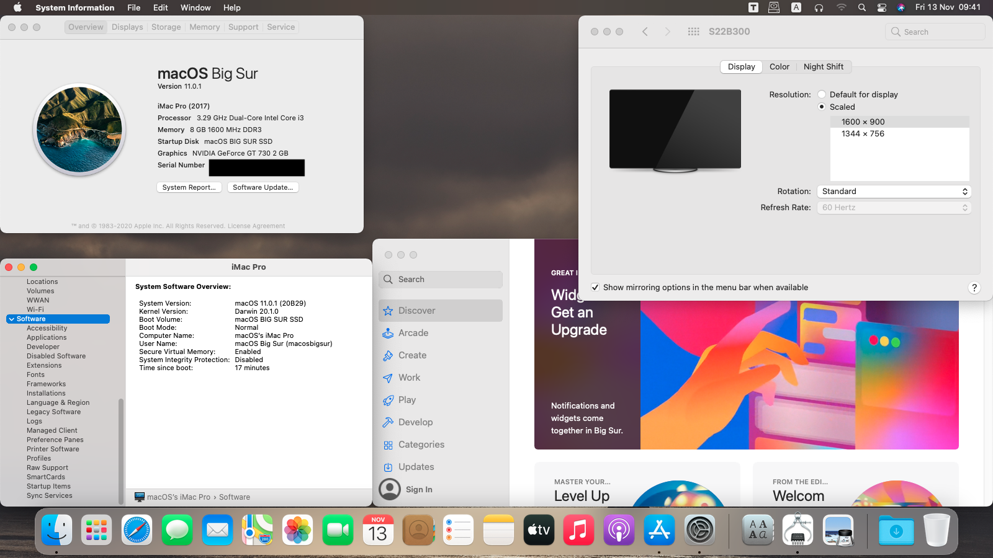
Task: Open Music app in the Dock
Action: point(578,530)
